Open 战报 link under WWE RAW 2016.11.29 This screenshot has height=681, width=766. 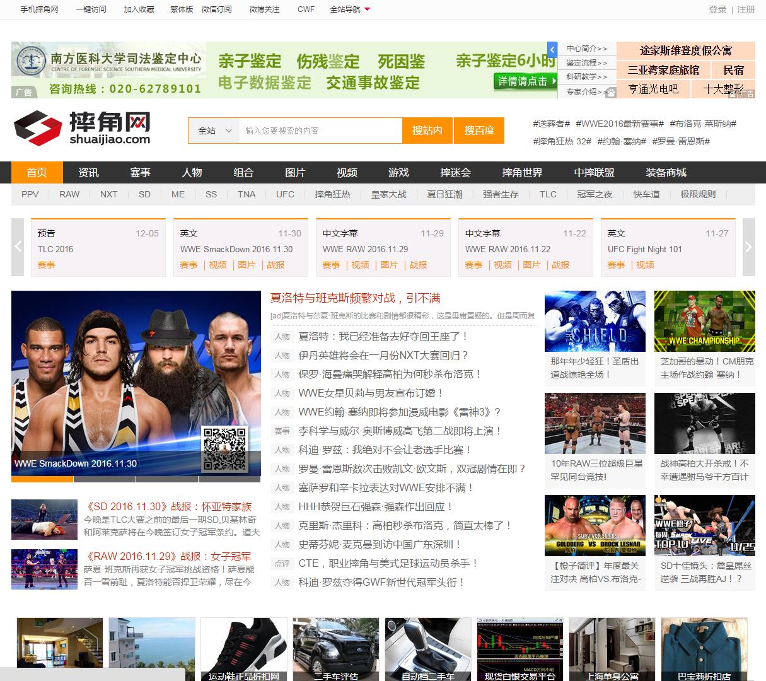point(418,265)
